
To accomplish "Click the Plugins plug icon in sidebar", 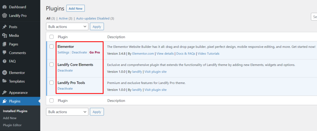I will pyautogui.click(x=4, y=101).
